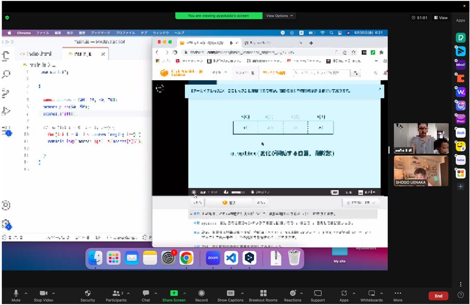
Task: Mute the microphone in Zoom
Action: point(16,295)
